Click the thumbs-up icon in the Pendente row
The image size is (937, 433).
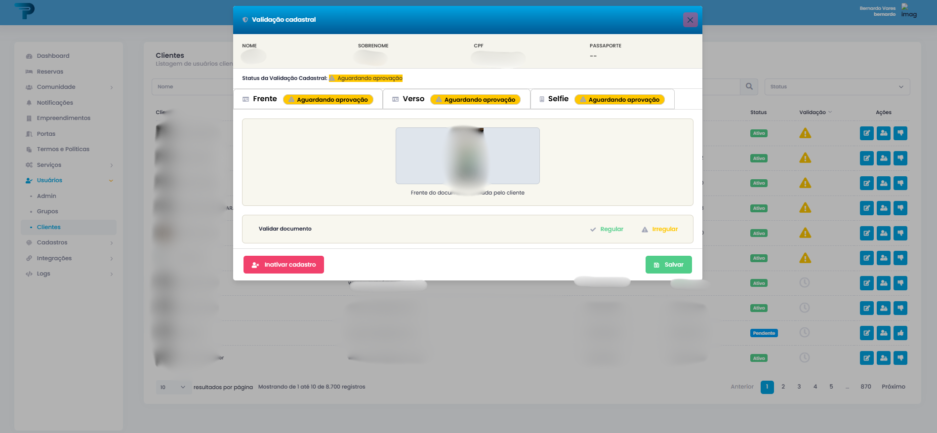[900, 333]
